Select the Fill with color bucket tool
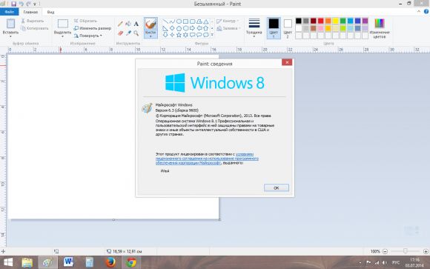 point(128,24)
